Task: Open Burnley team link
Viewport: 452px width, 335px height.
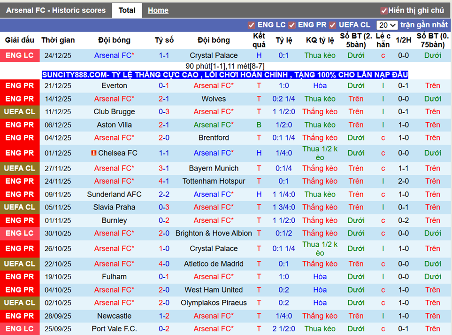Action: [x=114, y=220]
